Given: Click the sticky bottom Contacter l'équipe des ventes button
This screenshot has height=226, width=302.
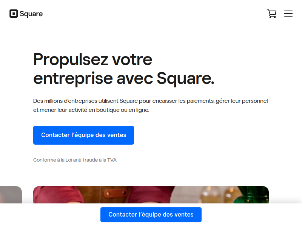Looking at the screenshot, I should (x=151, y=215).
